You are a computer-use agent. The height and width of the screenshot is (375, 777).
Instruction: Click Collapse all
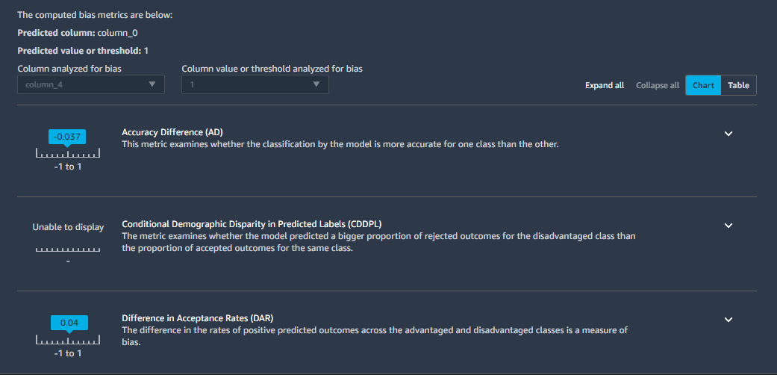click(658, 85)
